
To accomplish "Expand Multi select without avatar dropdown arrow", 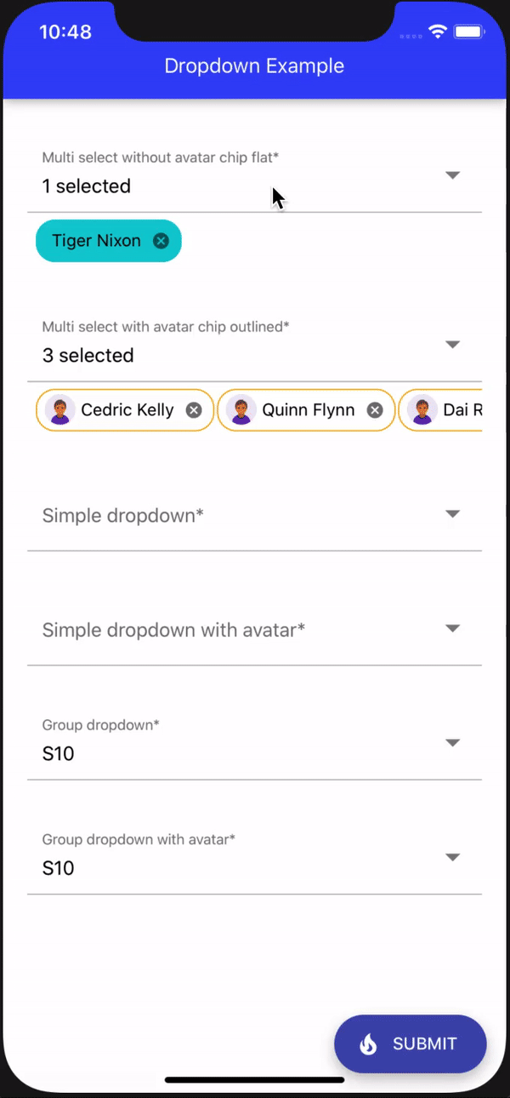I will [x=453, y=175].
